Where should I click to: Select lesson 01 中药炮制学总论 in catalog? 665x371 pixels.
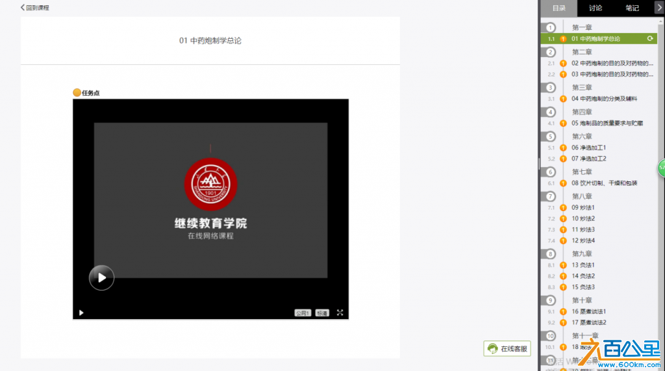pyautogui.click(x=599, y=38)
